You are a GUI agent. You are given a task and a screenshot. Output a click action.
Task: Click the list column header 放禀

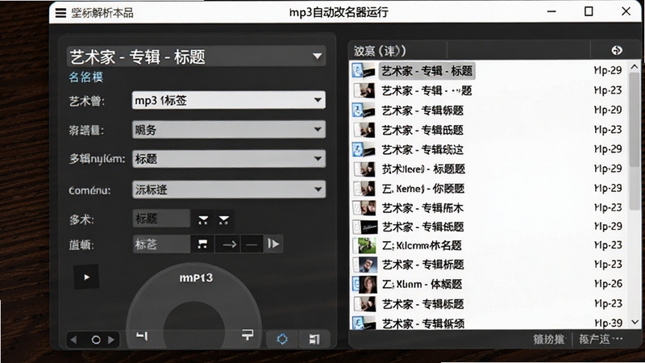coord(380,51)
